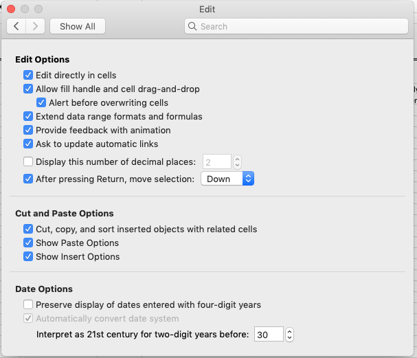The image size is (417, 358).
Task: Disable Alert before overwriting cells
Action: 41,102
